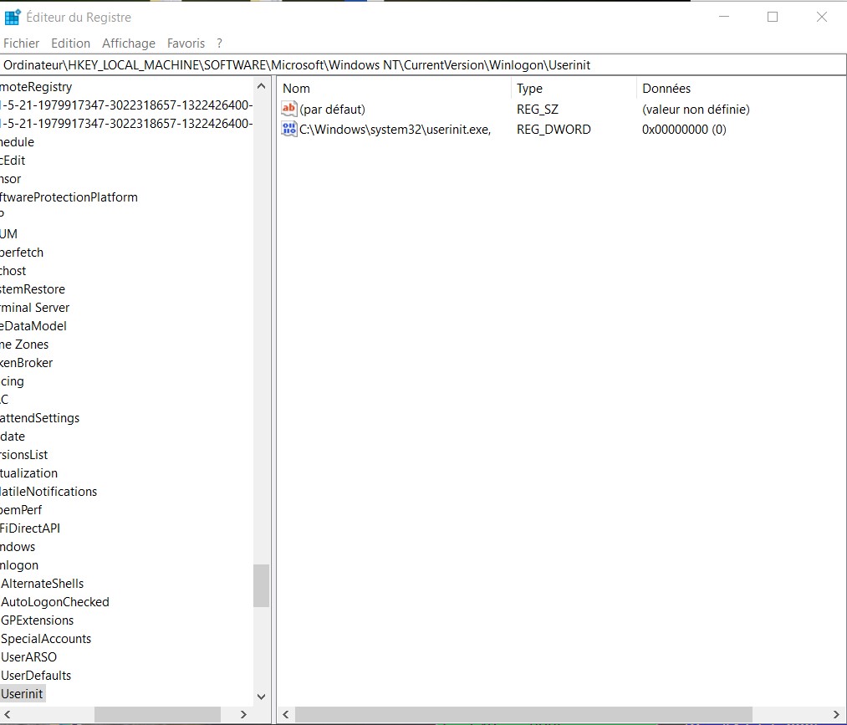The height and width of the screenshot is (725, 847).
Task: Select the tree key ending in "ne Zones"
Action: point(24,345)
